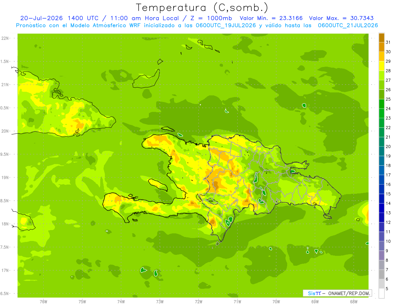
Task: Click the longitude axis label "69W"
Action: [315, 302]
